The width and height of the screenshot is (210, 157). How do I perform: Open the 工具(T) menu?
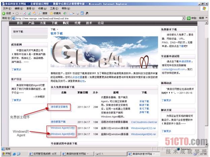tap(54, 8)
